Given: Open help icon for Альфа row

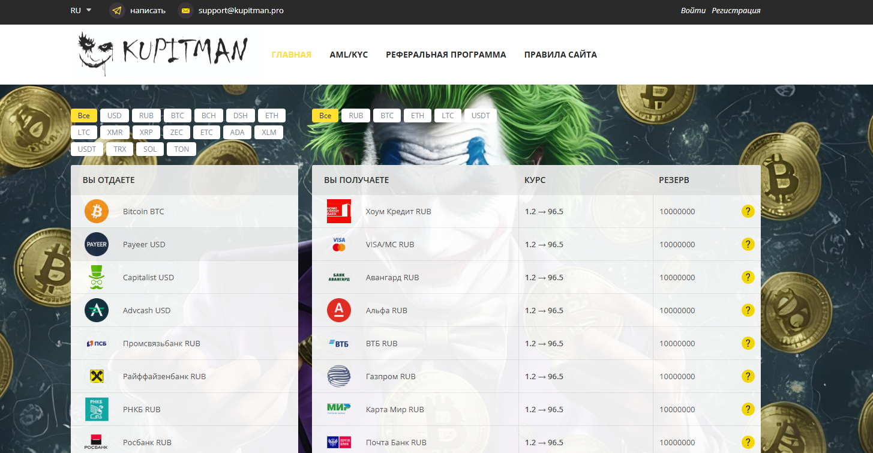Looking at the screenshot, I should tap(748, 310).
